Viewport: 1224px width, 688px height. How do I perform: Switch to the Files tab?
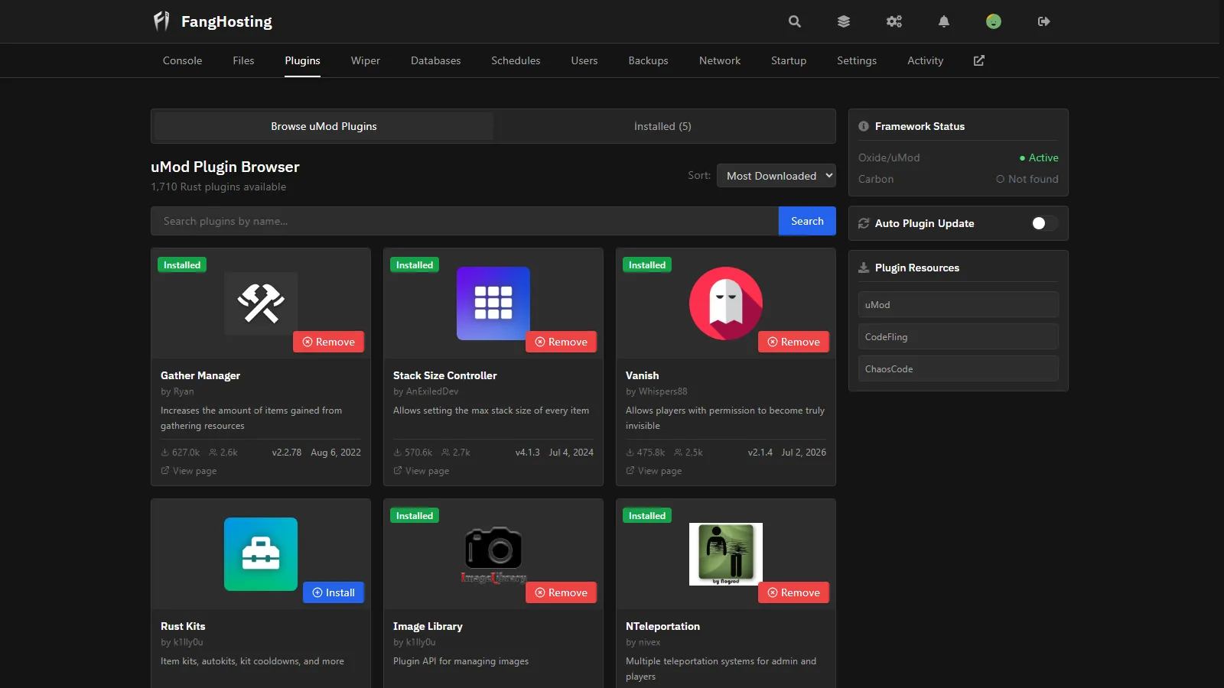pos(243,60)
